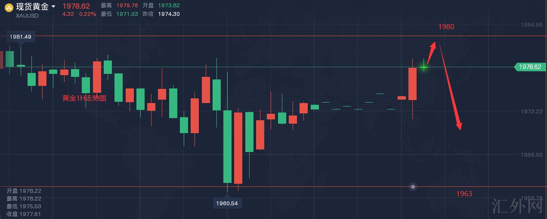Click the 0.22% change percentage
The width and height of the screenshot is (547, 219).
pyautogui.click(x=87, y=14)
